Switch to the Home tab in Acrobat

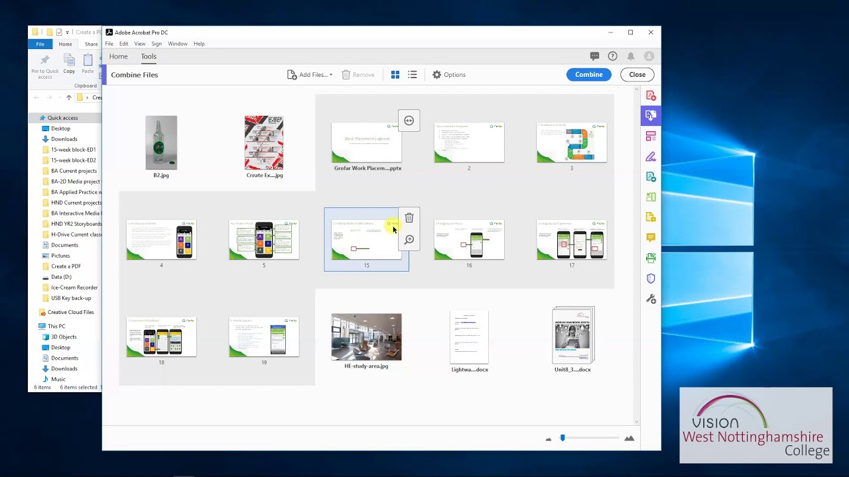point(119,56)
